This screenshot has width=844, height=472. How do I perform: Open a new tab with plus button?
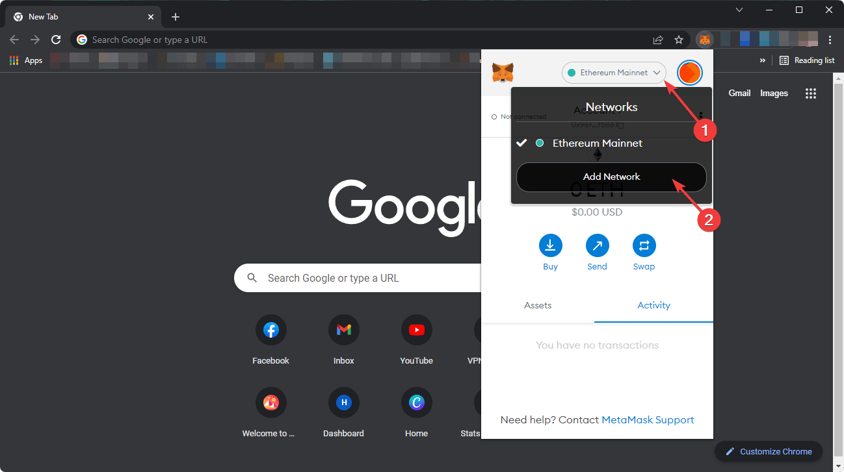tap(176, 17)
